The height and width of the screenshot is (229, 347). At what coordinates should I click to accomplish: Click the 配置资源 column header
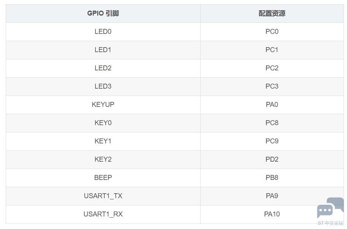coord(272,14)
